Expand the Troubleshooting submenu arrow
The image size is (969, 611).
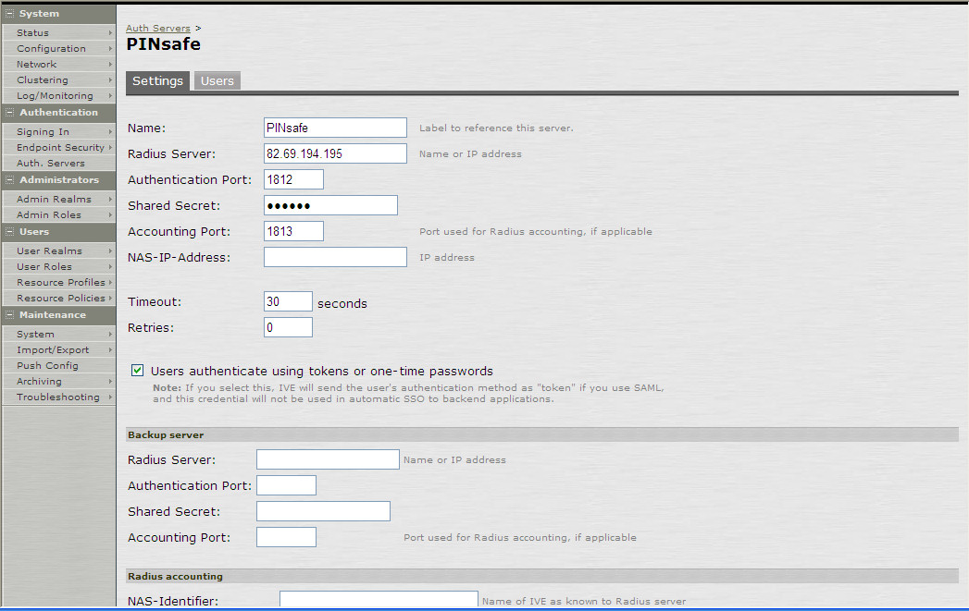tap(110, 397)
